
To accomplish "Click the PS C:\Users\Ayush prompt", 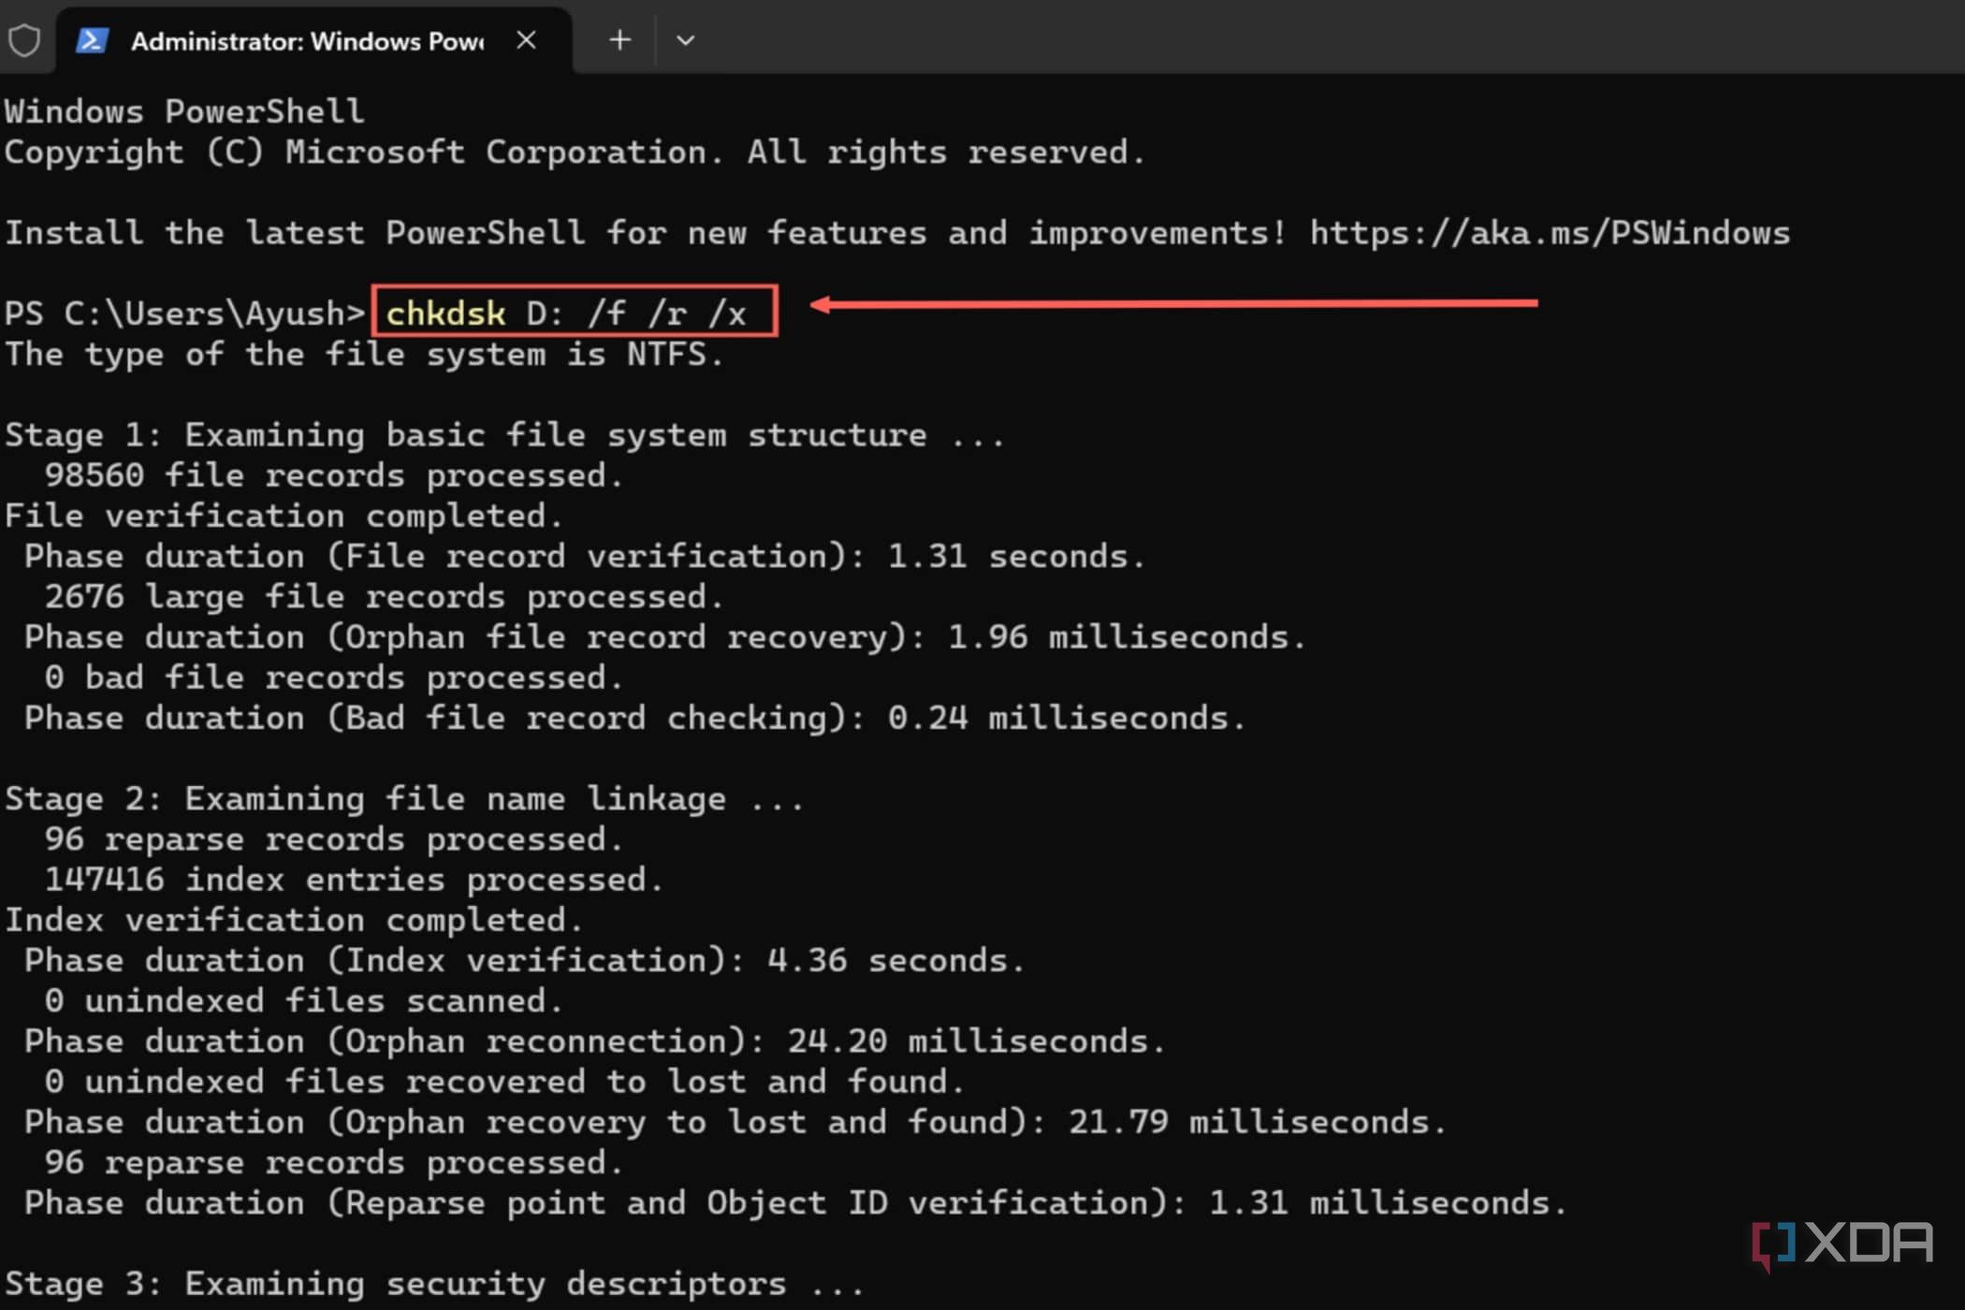I will pyautogui.click(x=184, y=313).
